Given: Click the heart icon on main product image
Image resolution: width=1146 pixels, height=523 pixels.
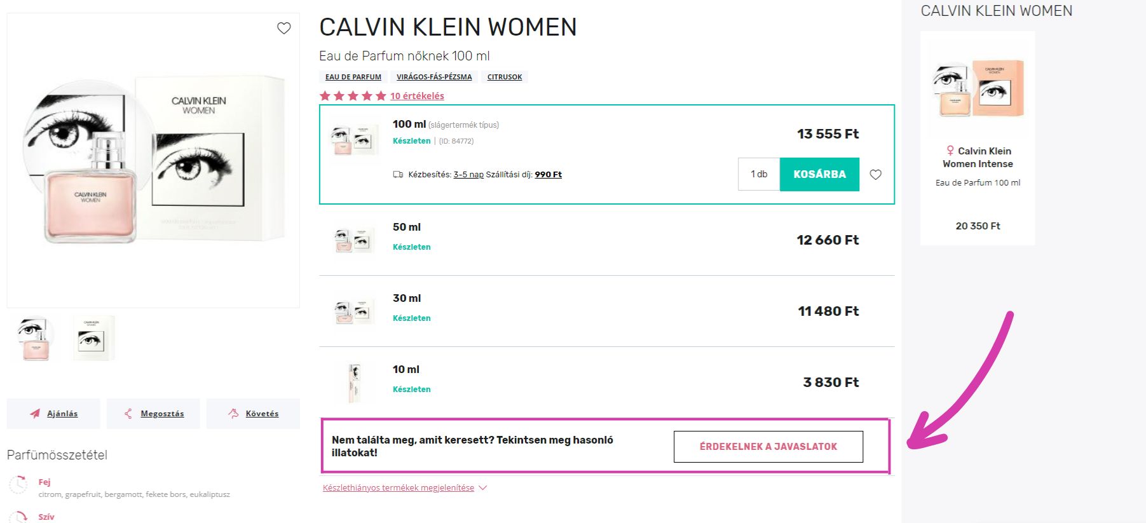Looking at the screenshot, I should click(284, 28).
